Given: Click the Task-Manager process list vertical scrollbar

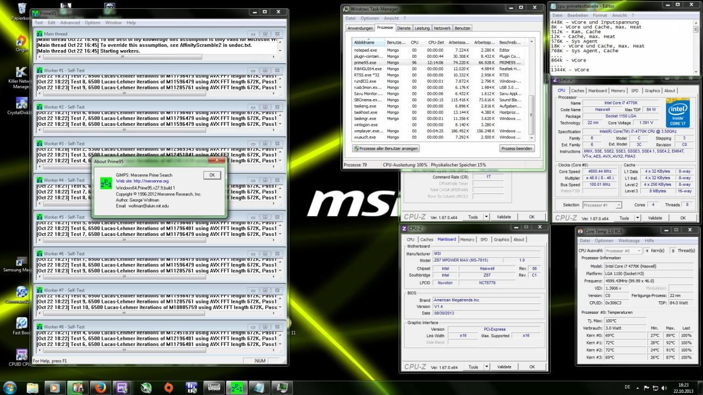Looking at the screenshot, I should pos(531,90).
